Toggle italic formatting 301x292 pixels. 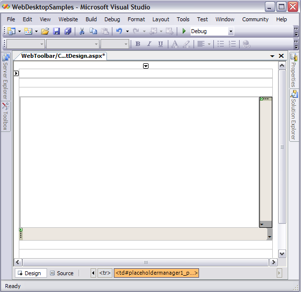point(149,44)
